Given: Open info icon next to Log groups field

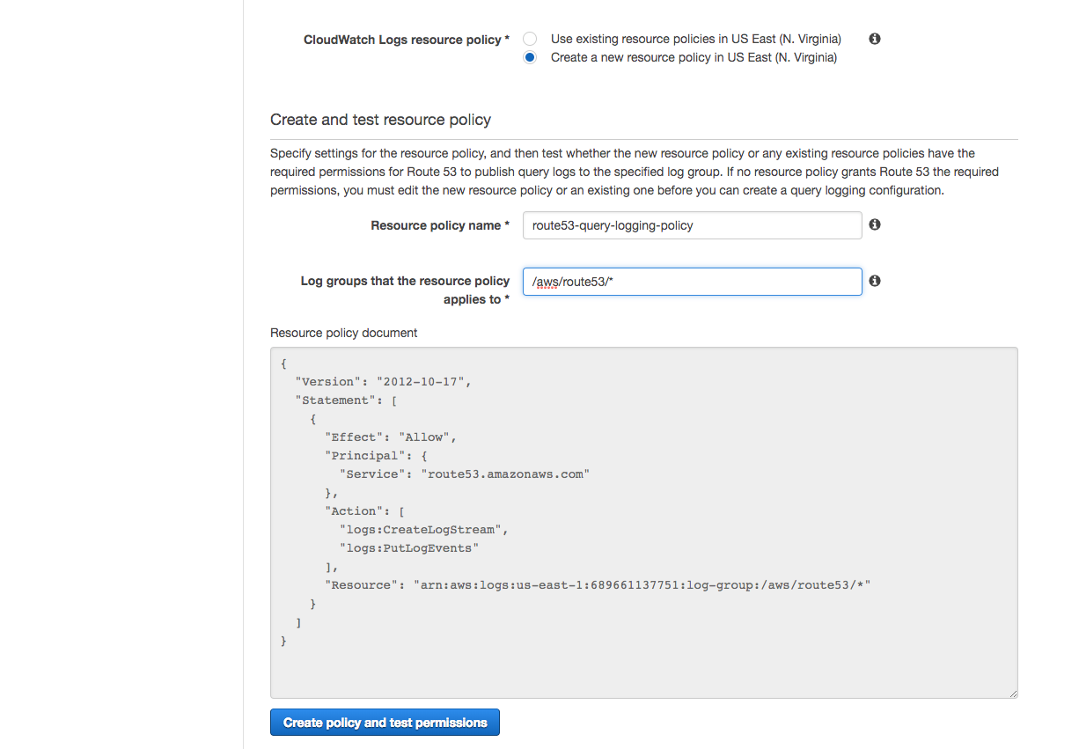Looking at the screenshot, I should click(875, 281).
